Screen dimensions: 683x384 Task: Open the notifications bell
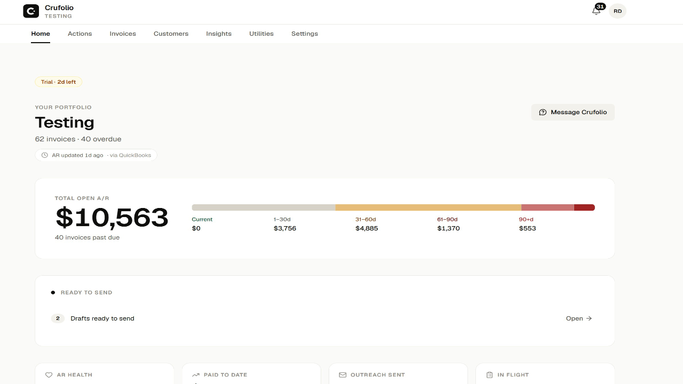click(597, 11)
